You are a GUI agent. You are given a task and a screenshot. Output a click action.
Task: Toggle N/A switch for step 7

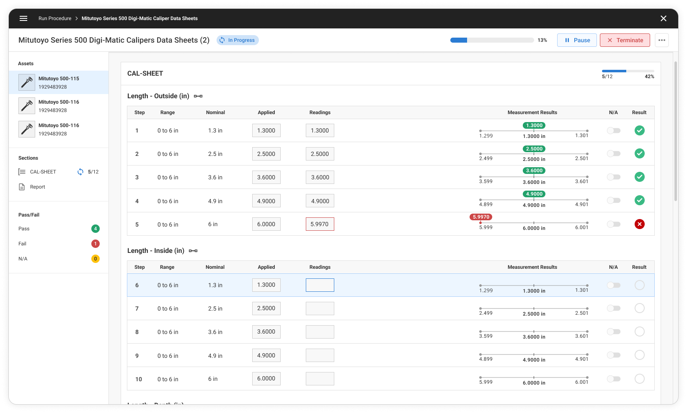[614, 308]
